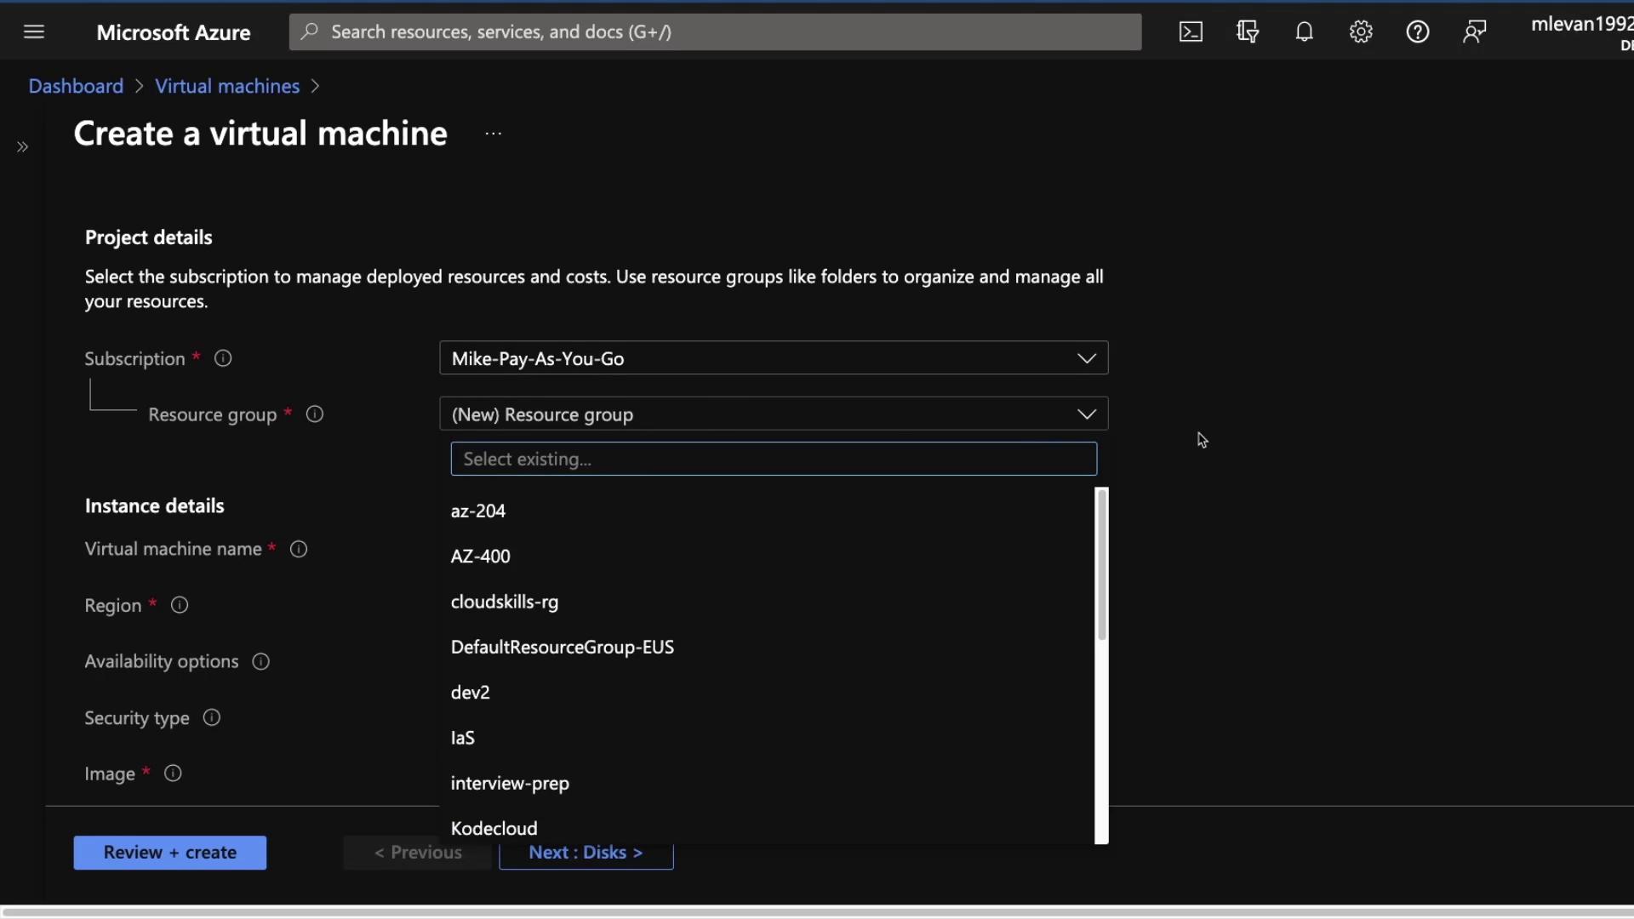This screenshot has width=1634, height=919.
Task: Open Directories and subscriptions filter icon
Action: coord(1248,32)
